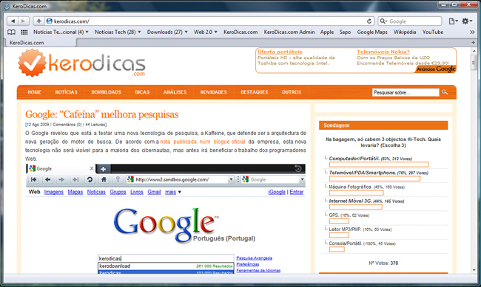Open the DESTAQUES menu item

coord(255,92)
